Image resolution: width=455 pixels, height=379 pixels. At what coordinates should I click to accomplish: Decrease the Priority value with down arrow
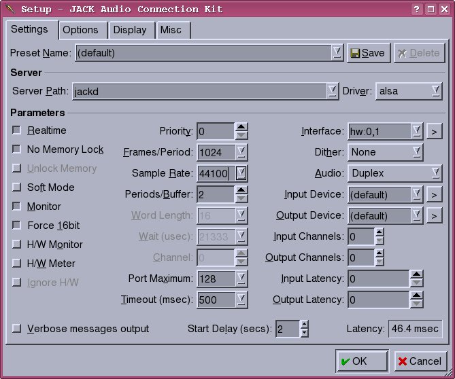pos(241,135)
